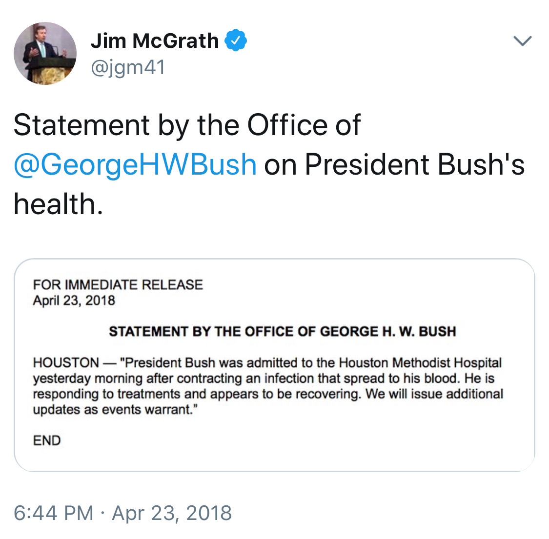Click "April 23, 2018" inside the press release
The image size is (549, 539).
point(74,300)
